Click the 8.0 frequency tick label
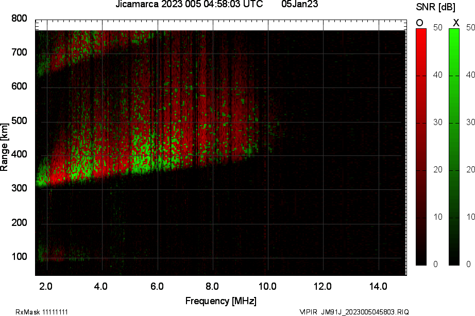The width and height of the screenshot is (475, 316). pyautogui.click(x=212, y=286)
